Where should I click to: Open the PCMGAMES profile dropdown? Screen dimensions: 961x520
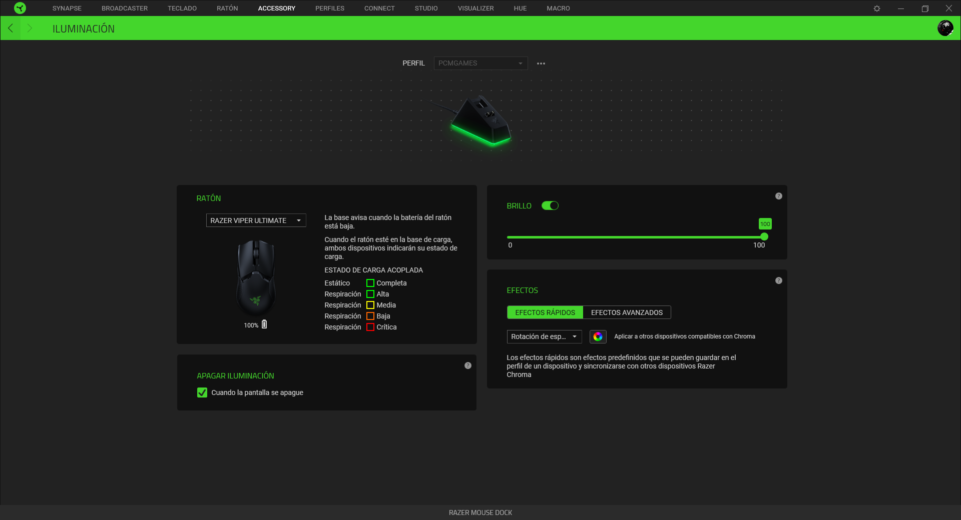[x=480, y=63]
